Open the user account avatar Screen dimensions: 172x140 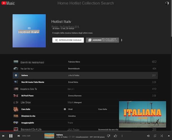pos(167,3)
